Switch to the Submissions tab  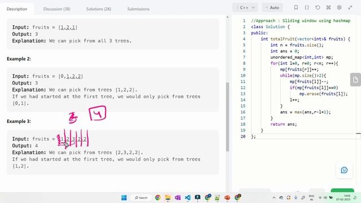[138, 9]
